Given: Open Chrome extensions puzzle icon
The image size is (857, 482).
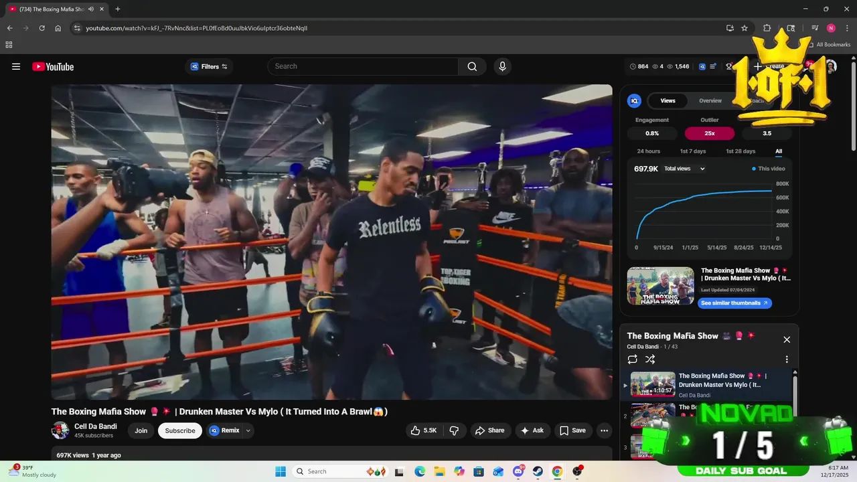Looking at the screenshot, I should pos(767,28).
